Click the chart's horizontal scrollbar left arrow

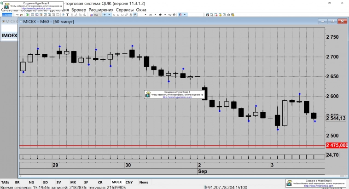pos(20,176)
